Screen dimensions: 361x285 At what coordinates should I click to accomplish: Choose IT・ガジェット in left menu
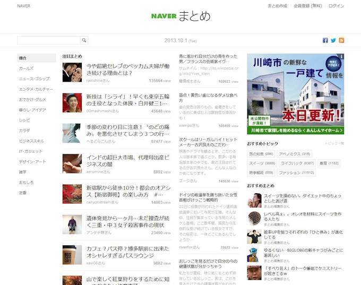pyautogui.click(x=31, y=151)
